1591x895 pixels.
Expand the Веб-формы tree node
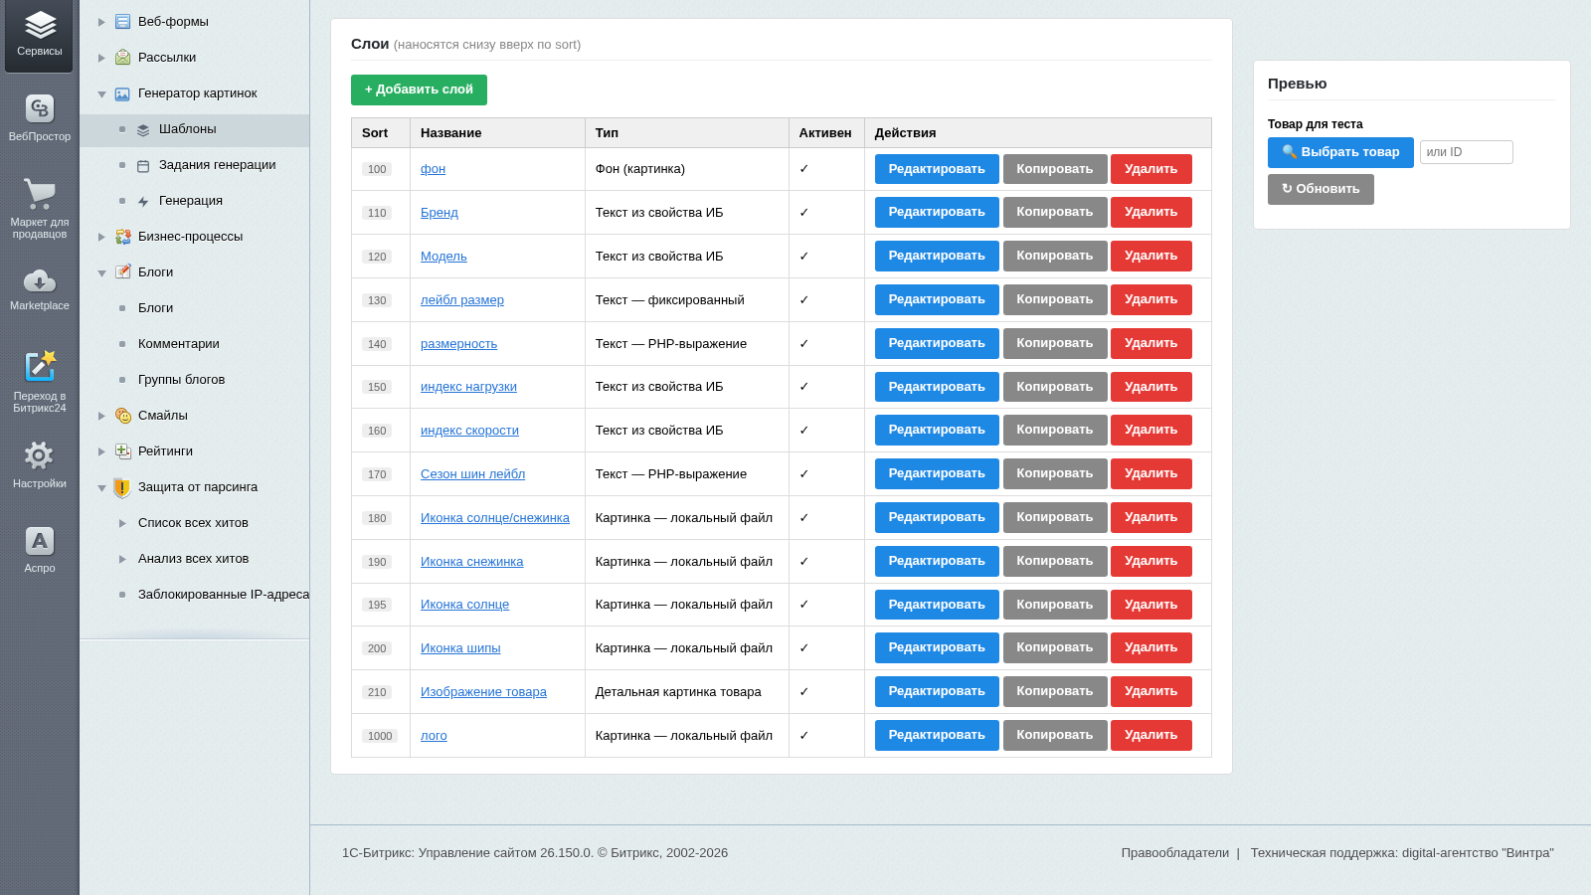(x=101, y=22)
